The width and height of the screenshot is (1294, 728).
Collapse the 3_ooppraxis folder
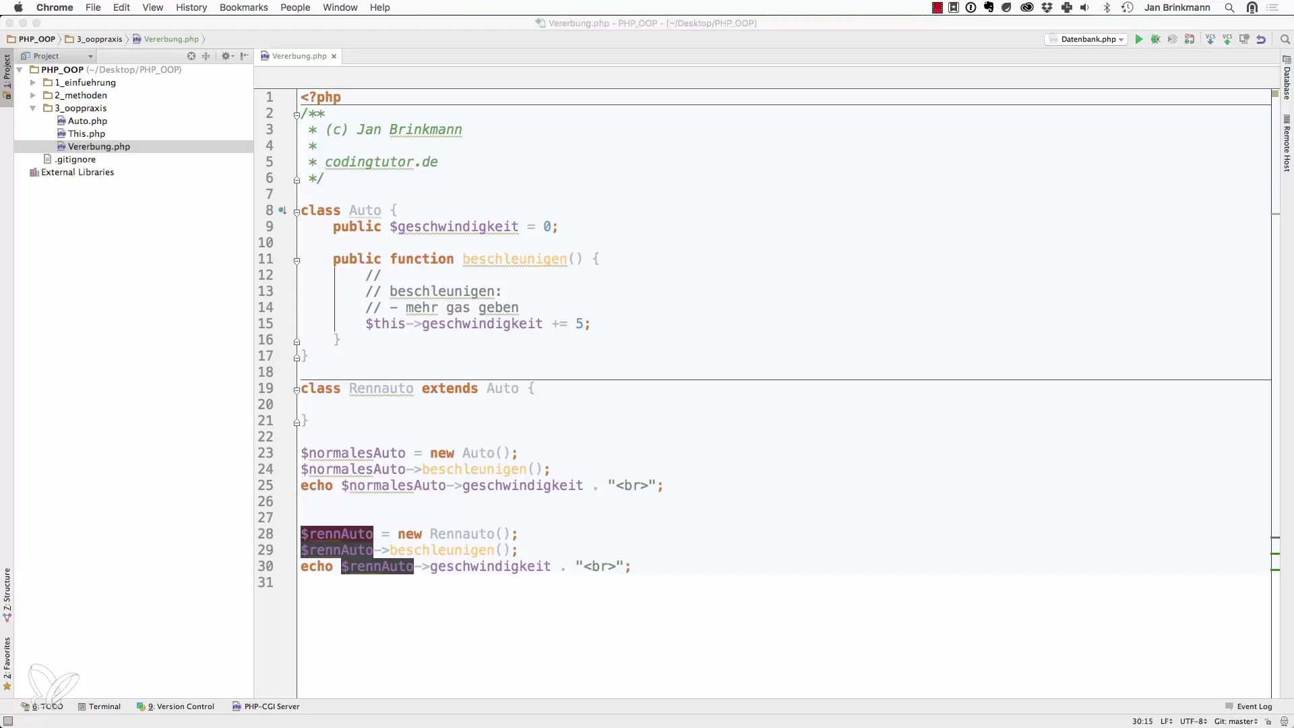(x=32, y=108)
